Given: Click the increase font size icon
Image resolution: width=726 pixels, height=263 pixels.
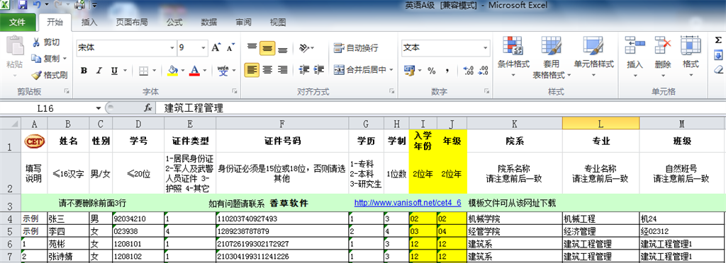Looking at the screenshot, I should pos(216,47).
